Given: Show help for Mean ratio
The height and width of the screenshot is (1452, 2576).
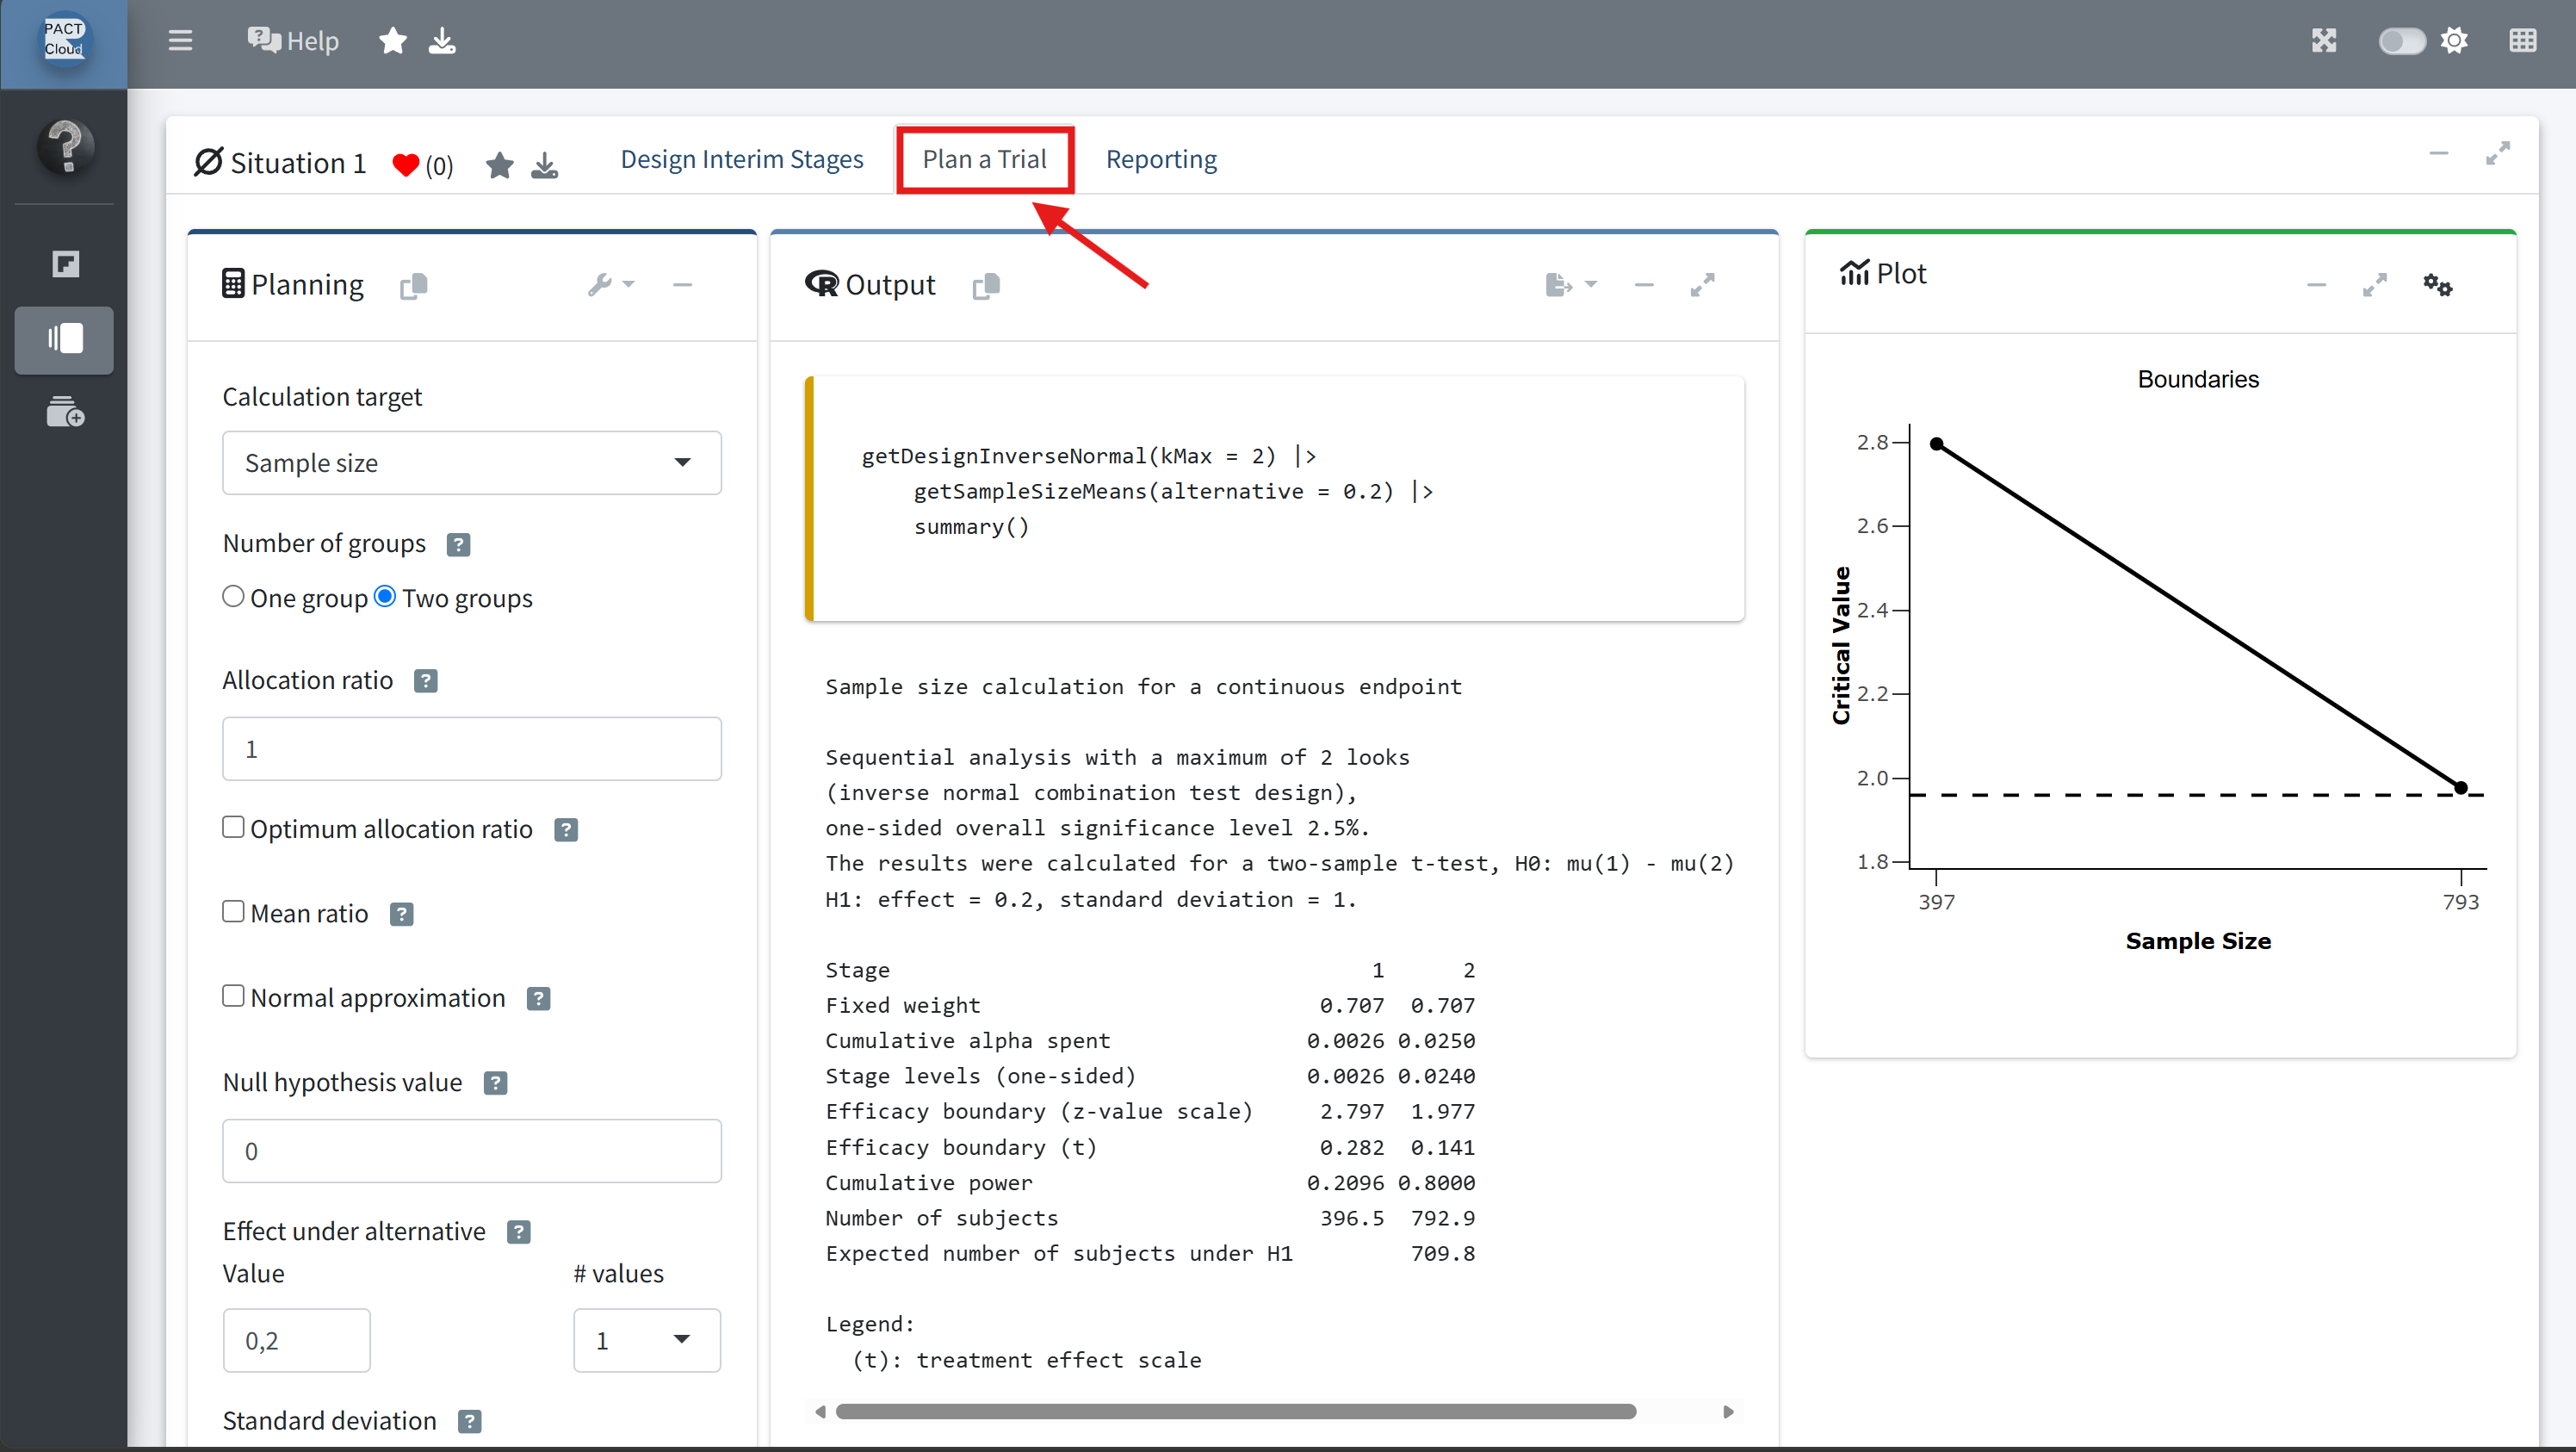Looking at the screenshot, I should pyautogui.click(x=401, y=914).
